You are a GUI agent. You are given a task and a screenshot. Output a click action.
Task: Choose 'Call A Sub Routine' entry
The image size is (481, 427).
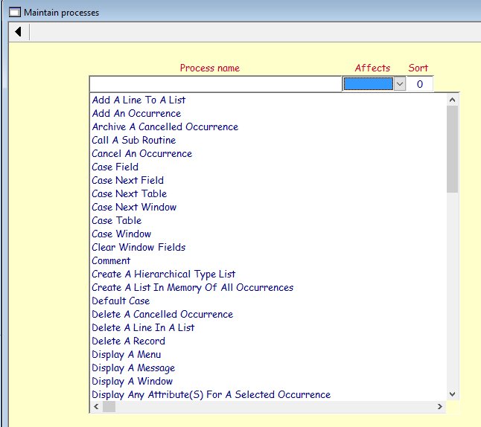133,140
